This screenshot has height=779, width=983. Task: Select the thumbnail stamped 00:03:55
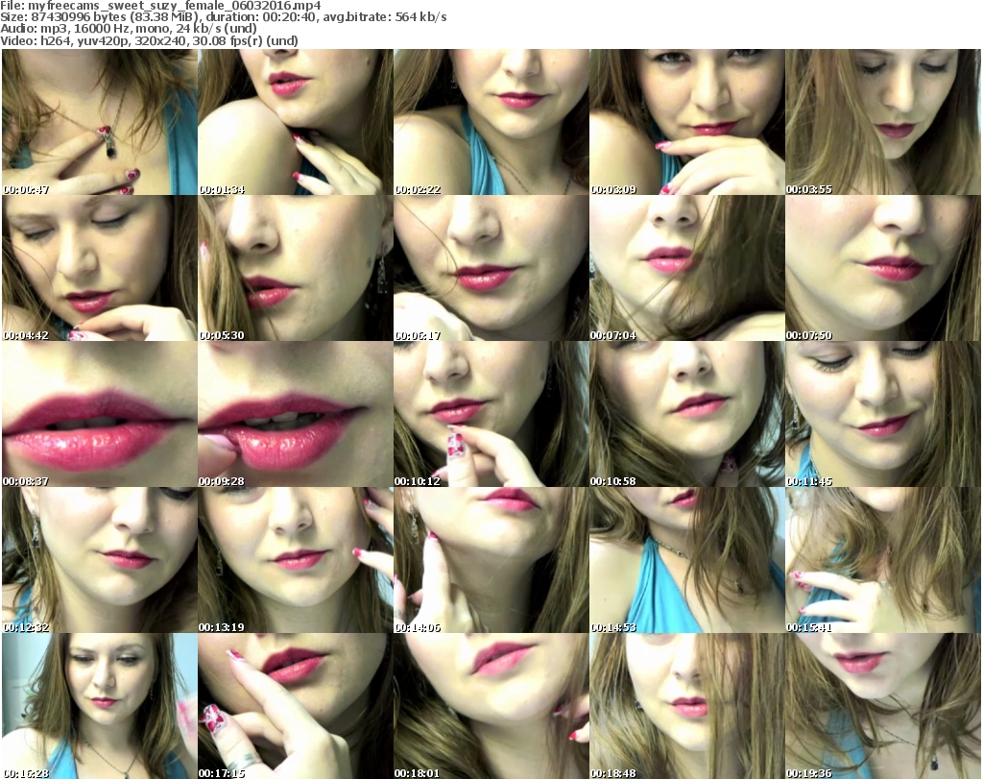click(883, 122)
